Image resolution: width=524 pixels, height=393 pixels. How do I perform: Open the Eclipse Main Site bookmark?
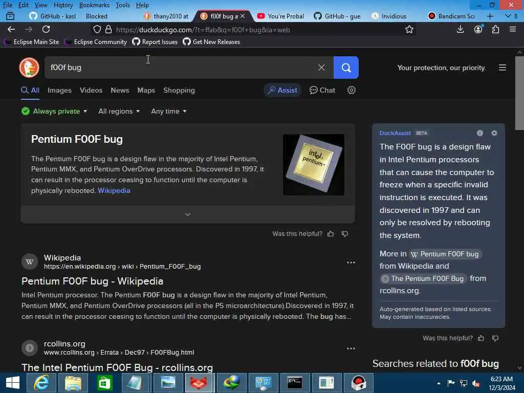tap(32, 42)
